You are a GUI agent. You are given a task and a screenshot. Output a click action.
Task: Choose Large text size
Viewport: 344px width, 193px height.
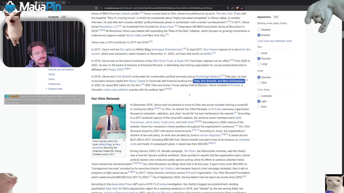point(259,64)
